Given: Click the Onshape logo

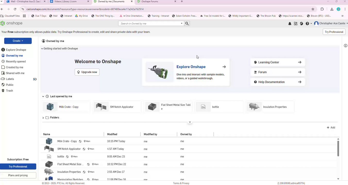Looking at the screenshot, I should (11, 23).
